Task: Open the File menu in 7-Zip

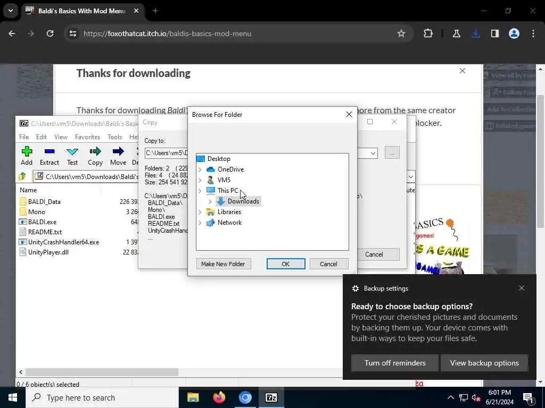Action: tap(24, 137)
